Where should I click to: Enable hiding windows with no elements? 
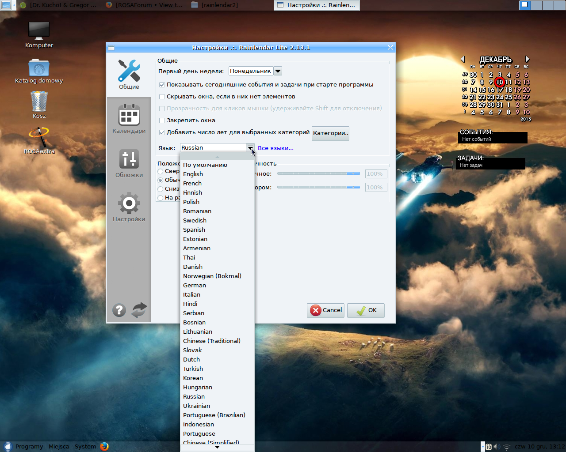(162, 97)
